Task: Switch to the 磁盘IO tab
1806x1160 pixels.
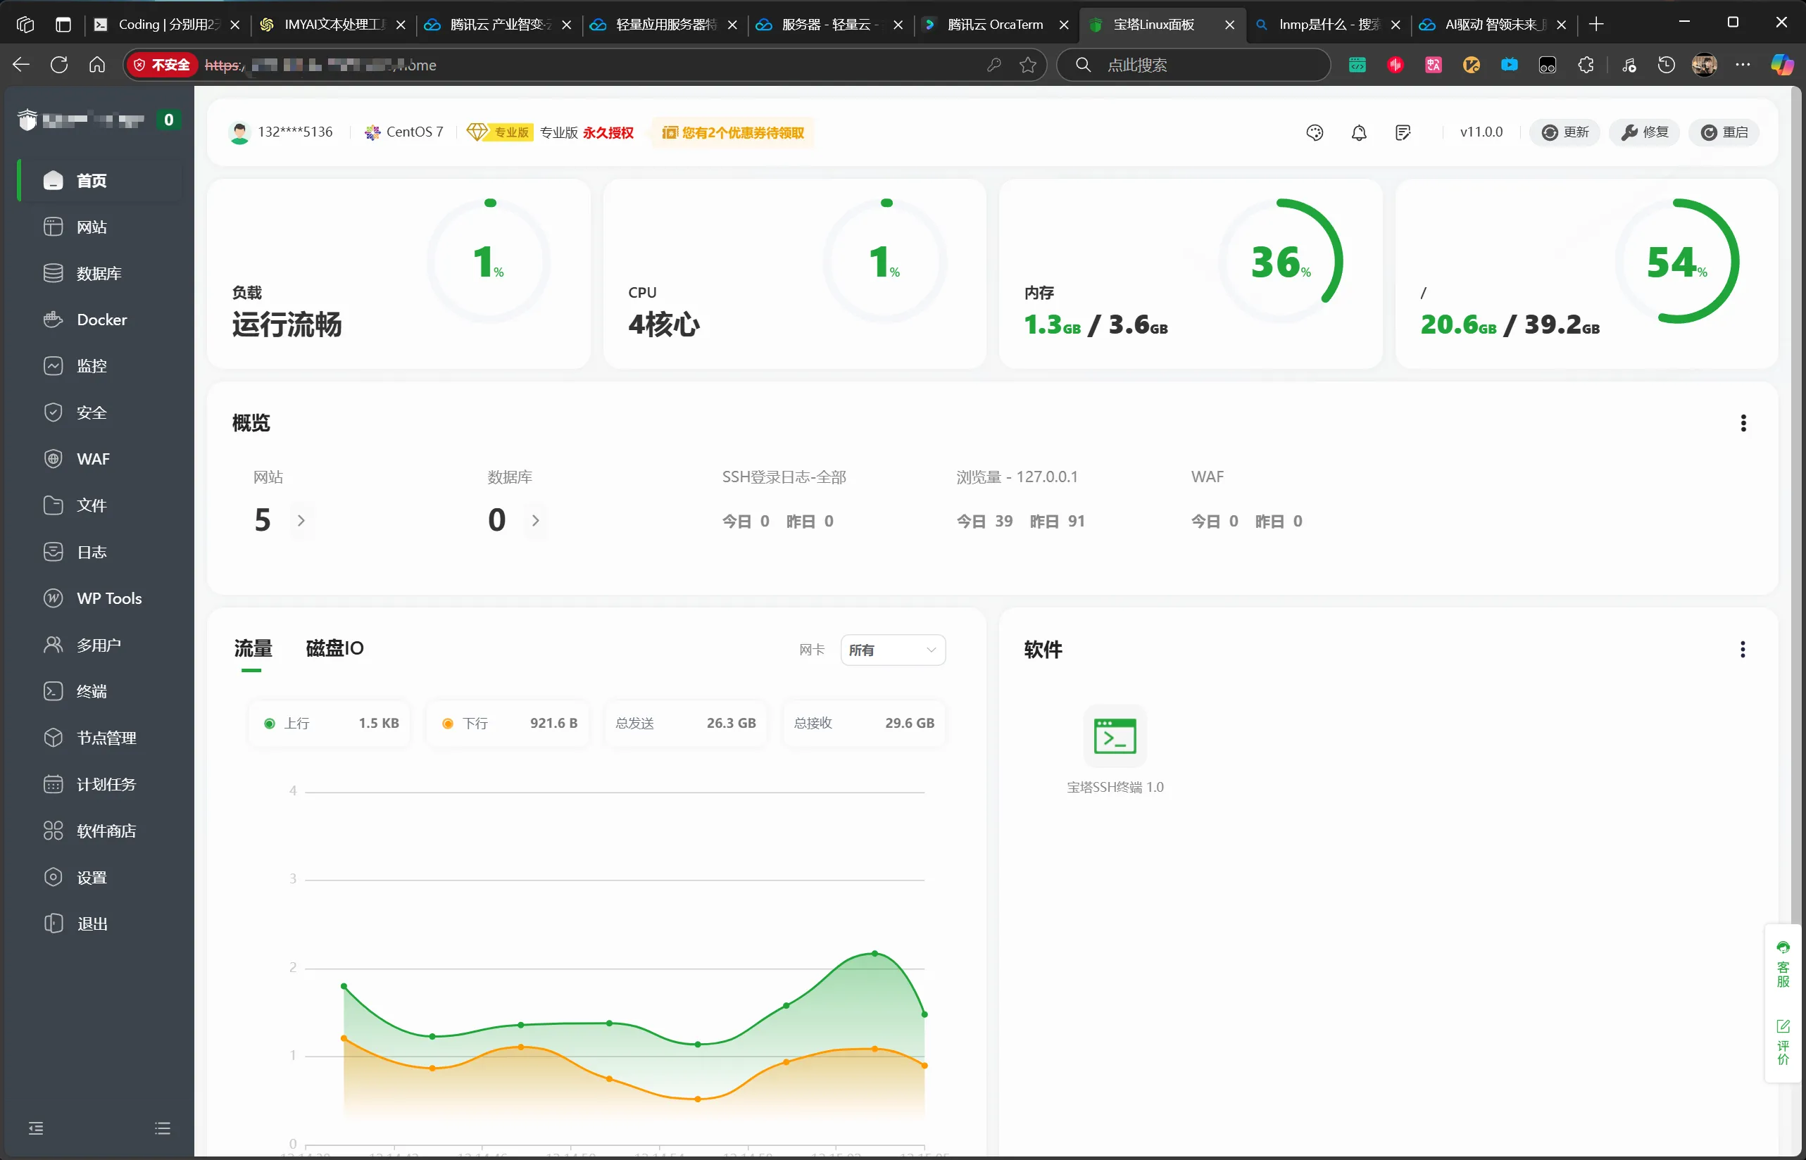Action: (x=334, y=648)
